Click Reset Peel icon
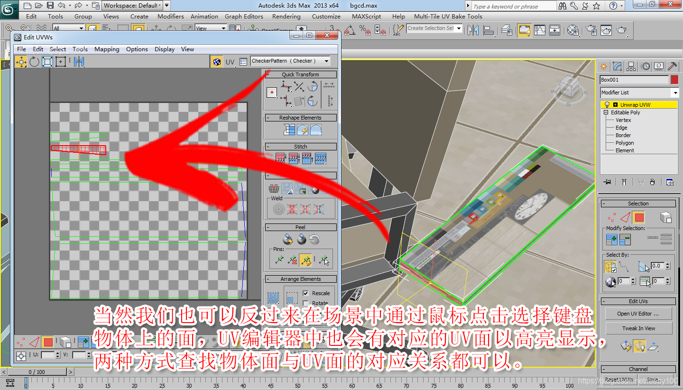Image resolution: width=683 pixels, height=390 pixels. point(315,240)
